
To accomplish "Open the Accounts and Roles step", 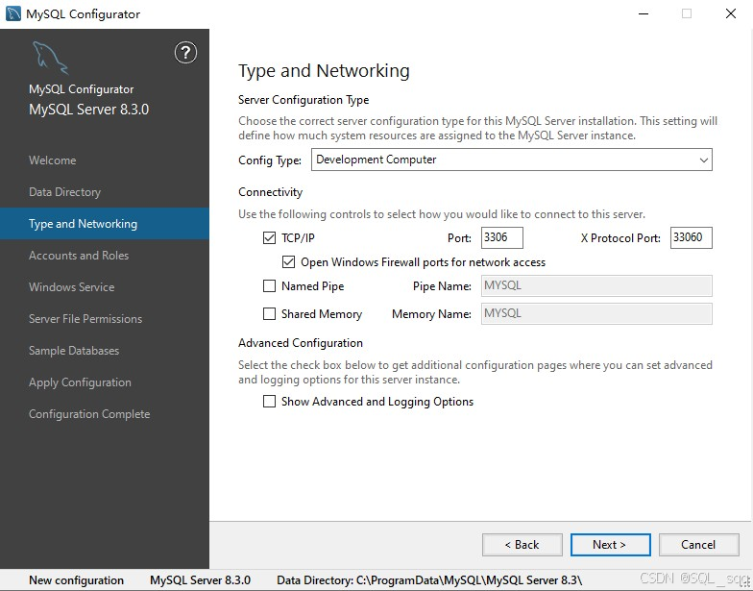I will pos(79,256).
